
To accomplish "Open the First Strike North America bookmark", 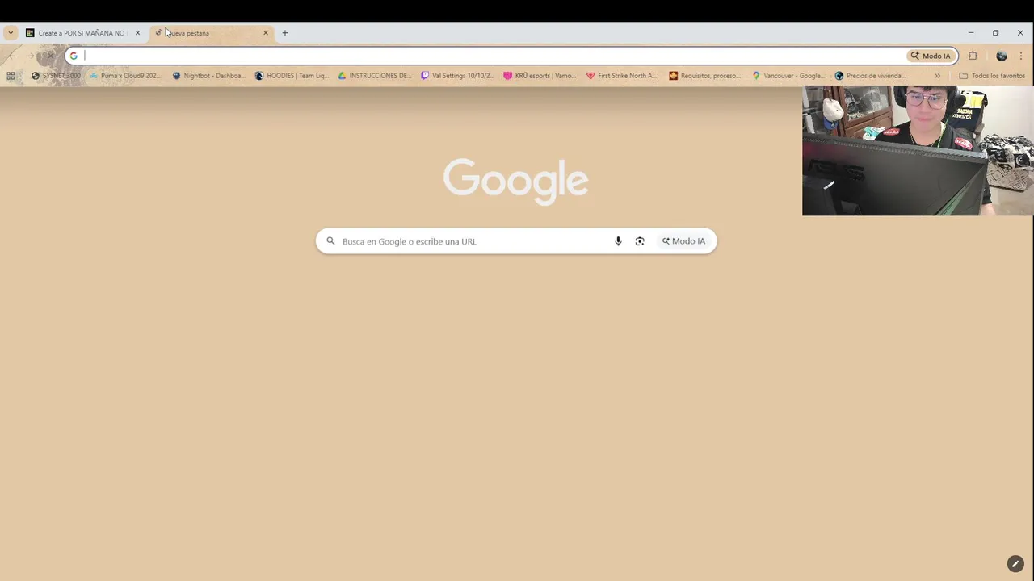I will pyautogui.click(x=622, y=76).
